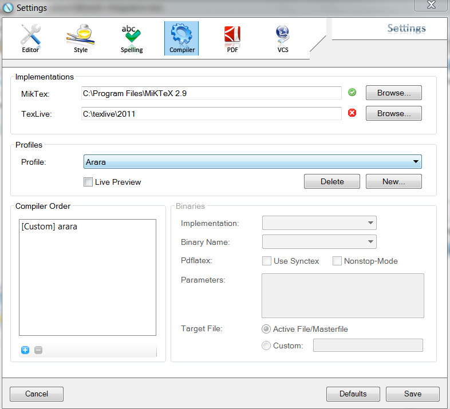Viewport: 450px width, 409px height.
Task: Open the Binary Name dropdown
Action: [x=319, y=242]
